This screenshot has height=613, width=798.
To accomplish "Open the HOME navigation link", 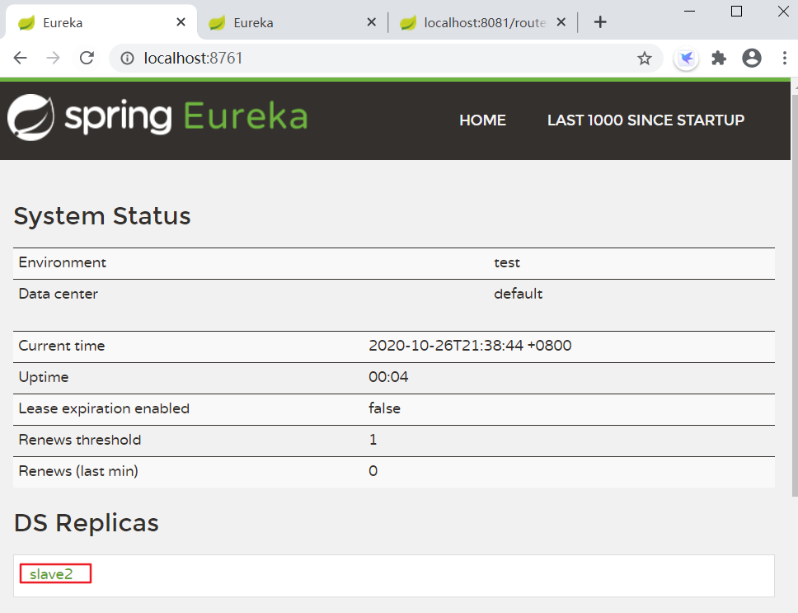I will coord(482,120).
